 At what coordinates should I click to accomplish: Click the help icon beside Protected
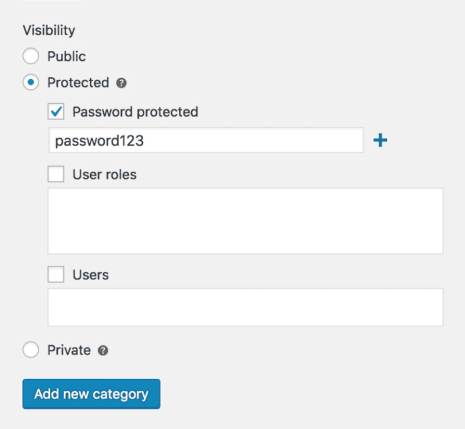coord(121,83)
